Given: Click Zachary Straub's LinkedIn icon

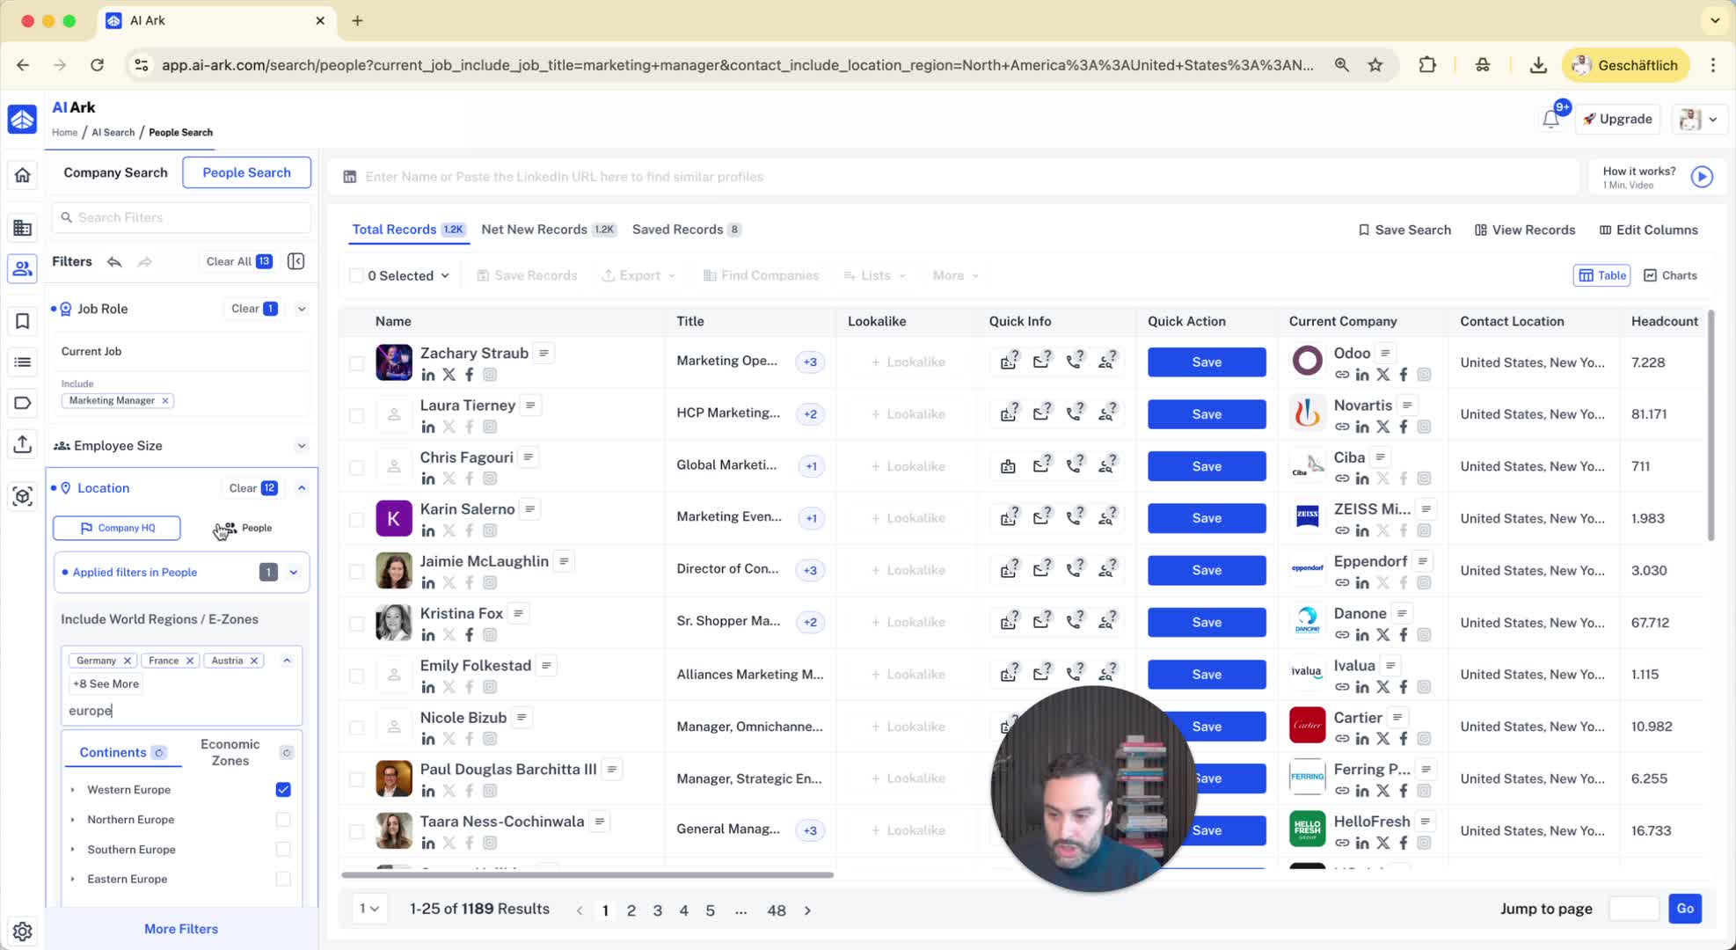Looking at the screenshot, I should point(428,375).
